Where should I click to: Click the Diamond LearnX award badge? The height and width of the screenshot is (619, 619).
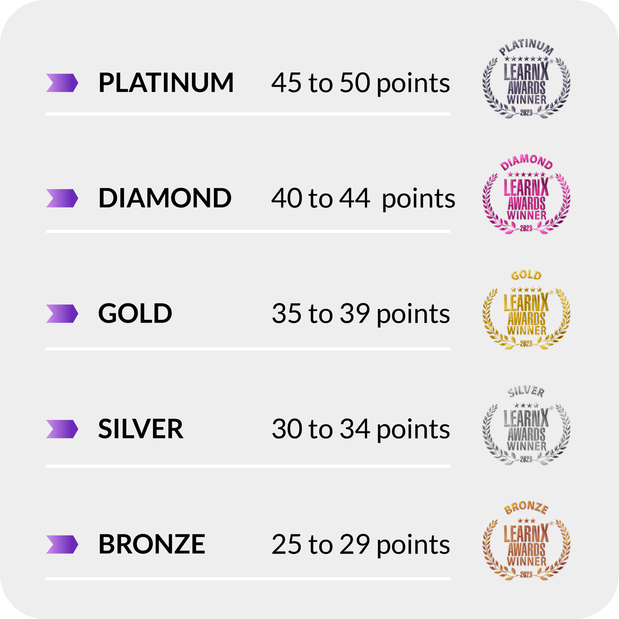(526, 196)
